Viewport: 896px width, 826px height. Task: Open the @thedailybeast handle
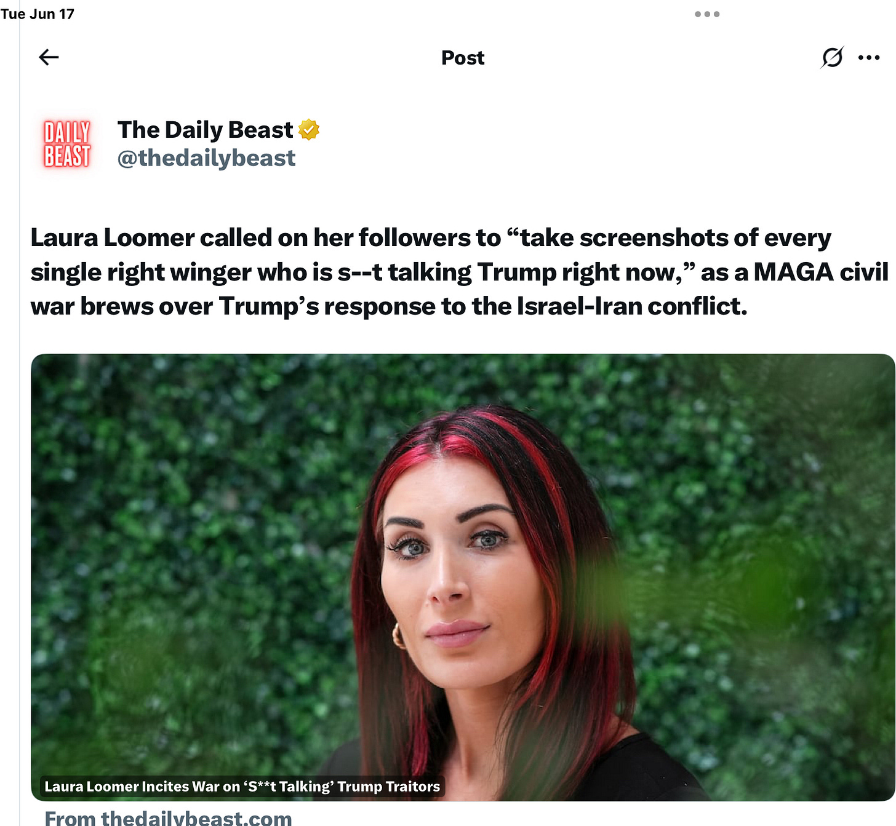point(206,158)
